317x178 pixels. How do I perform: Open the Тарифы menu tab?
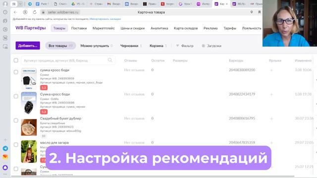pyautogui.click(x=230, y=28)
